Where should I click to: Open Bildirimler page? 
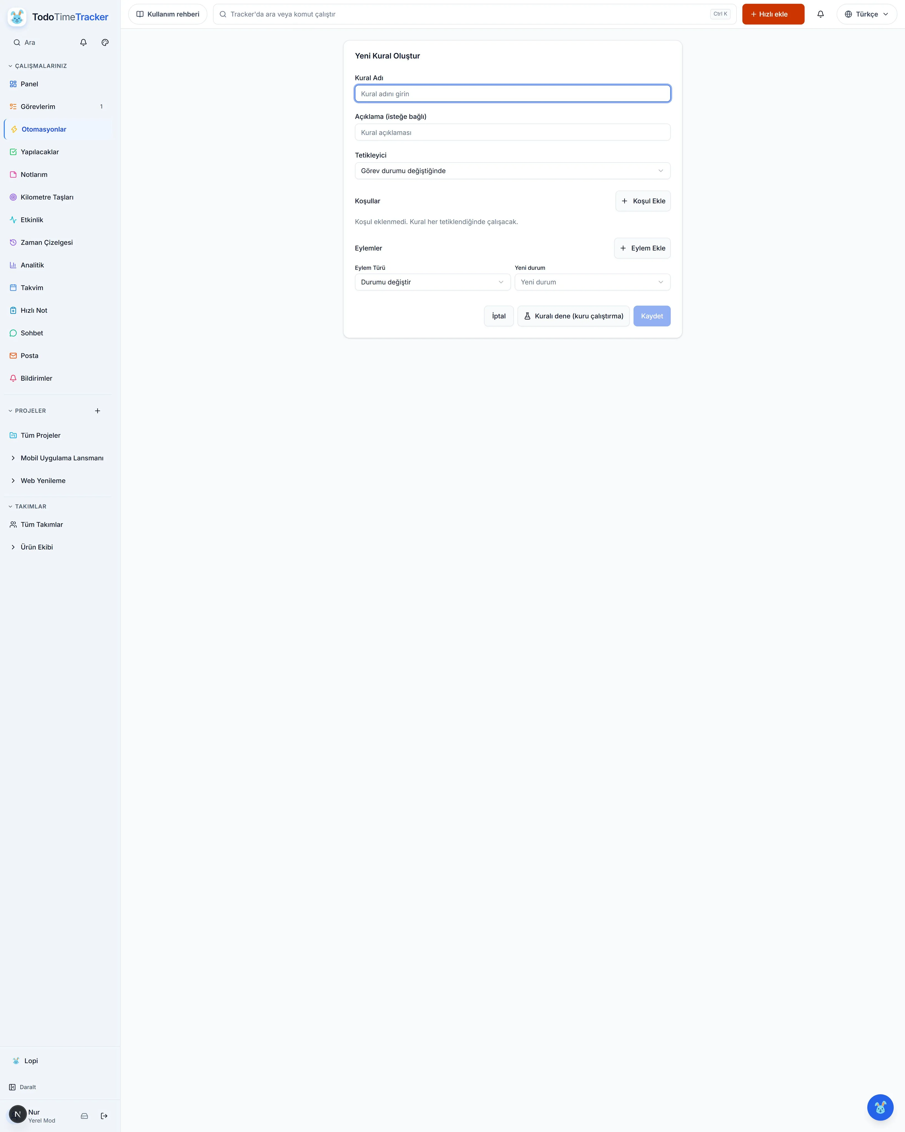pos(58,378)
